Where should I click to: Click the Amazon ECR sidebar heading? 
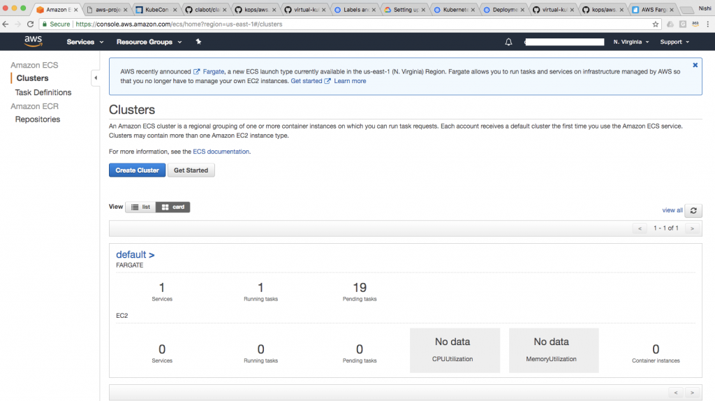[x=35, y=105]
